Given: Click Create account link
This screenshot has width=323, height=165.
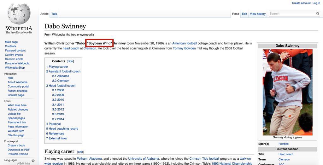Looking at the screenshot, I should pyautogui.click(x=301, y=3).
